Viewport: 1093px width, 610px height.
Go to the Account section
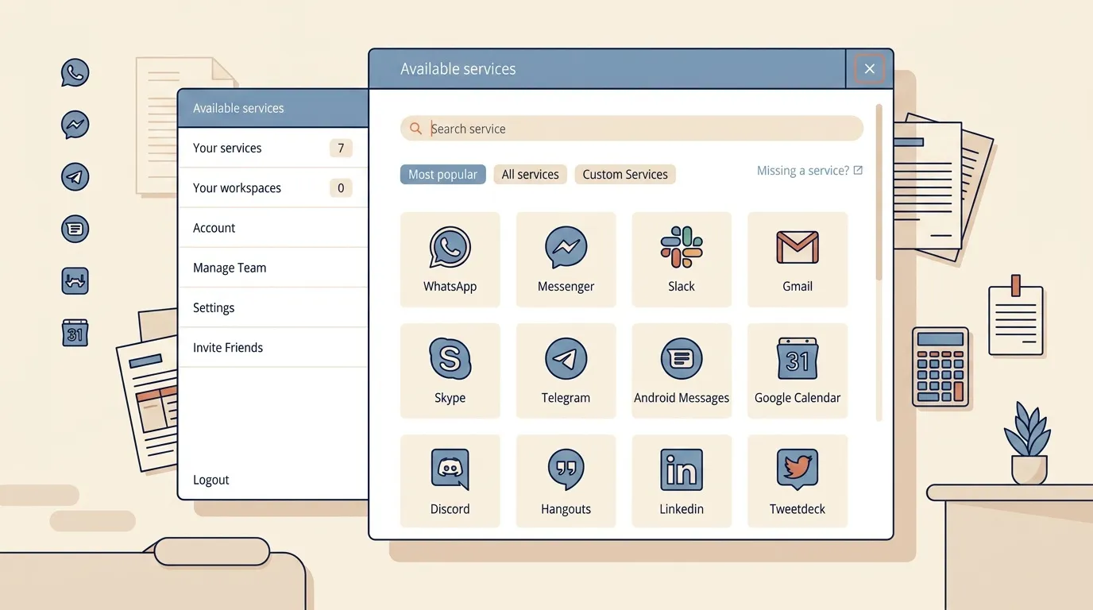click(273, 228)
